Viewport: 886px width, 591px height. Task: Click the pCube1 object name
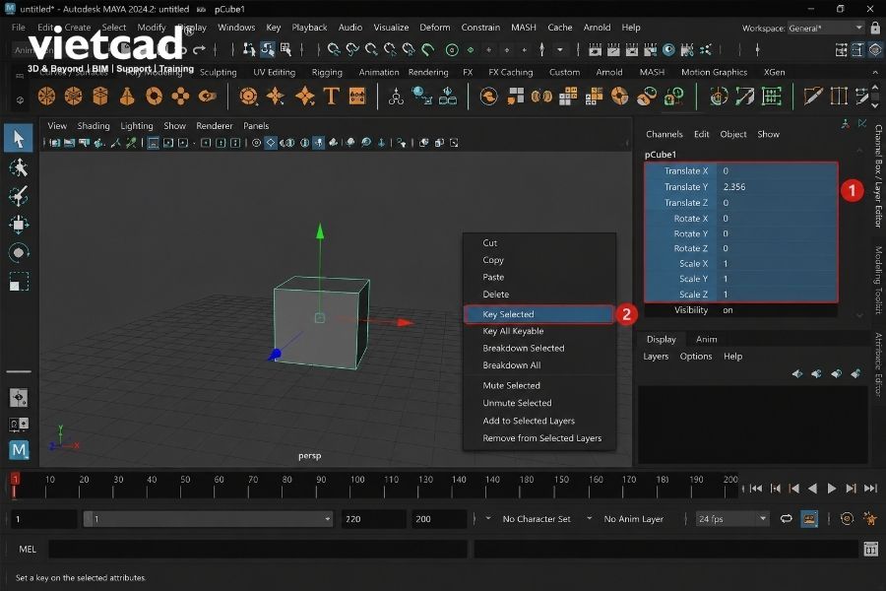pos(660,155)
